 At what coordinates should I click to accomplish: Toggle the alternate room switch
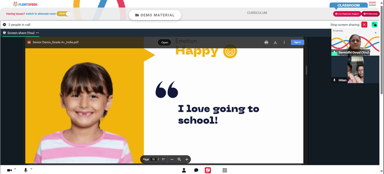click(64, 14)
